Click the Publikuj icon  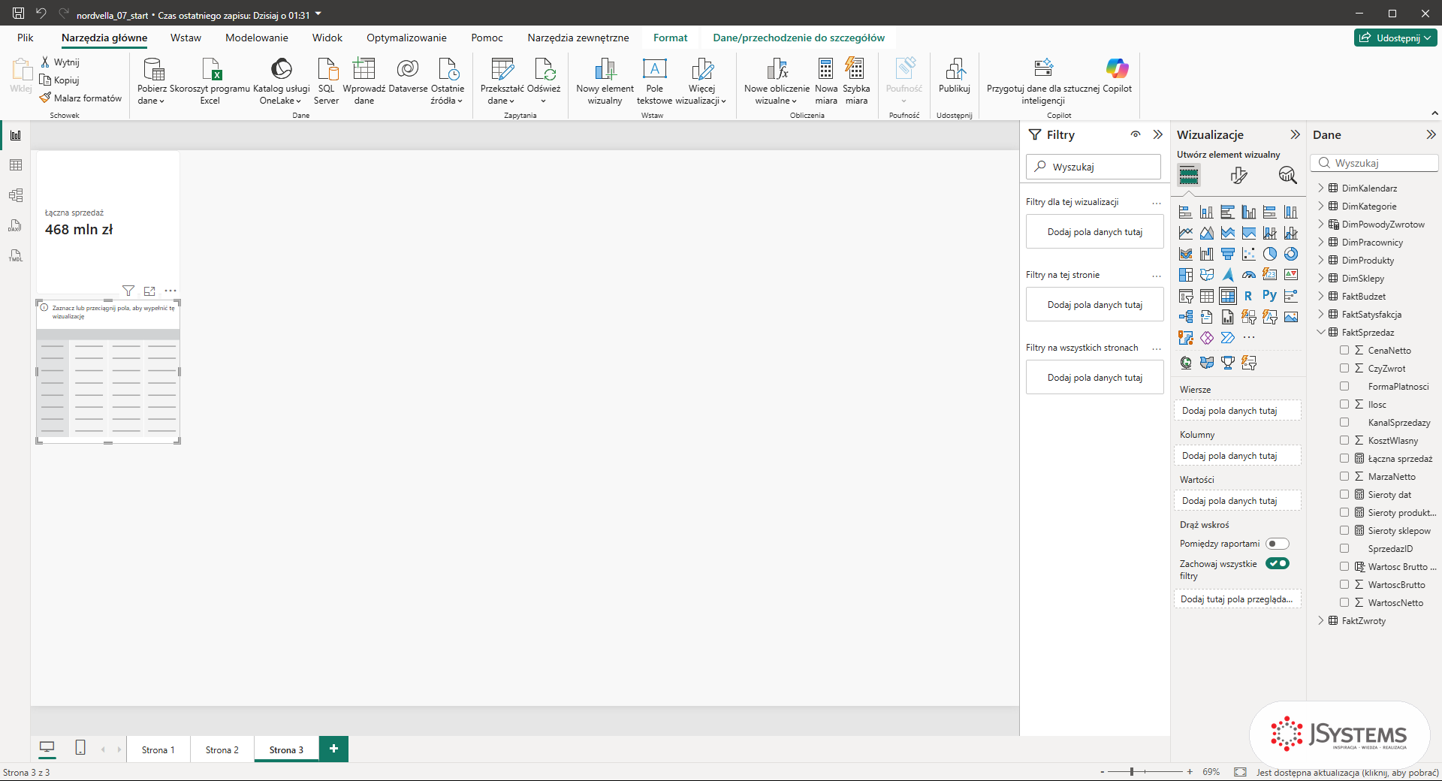(x=955, y=75)
